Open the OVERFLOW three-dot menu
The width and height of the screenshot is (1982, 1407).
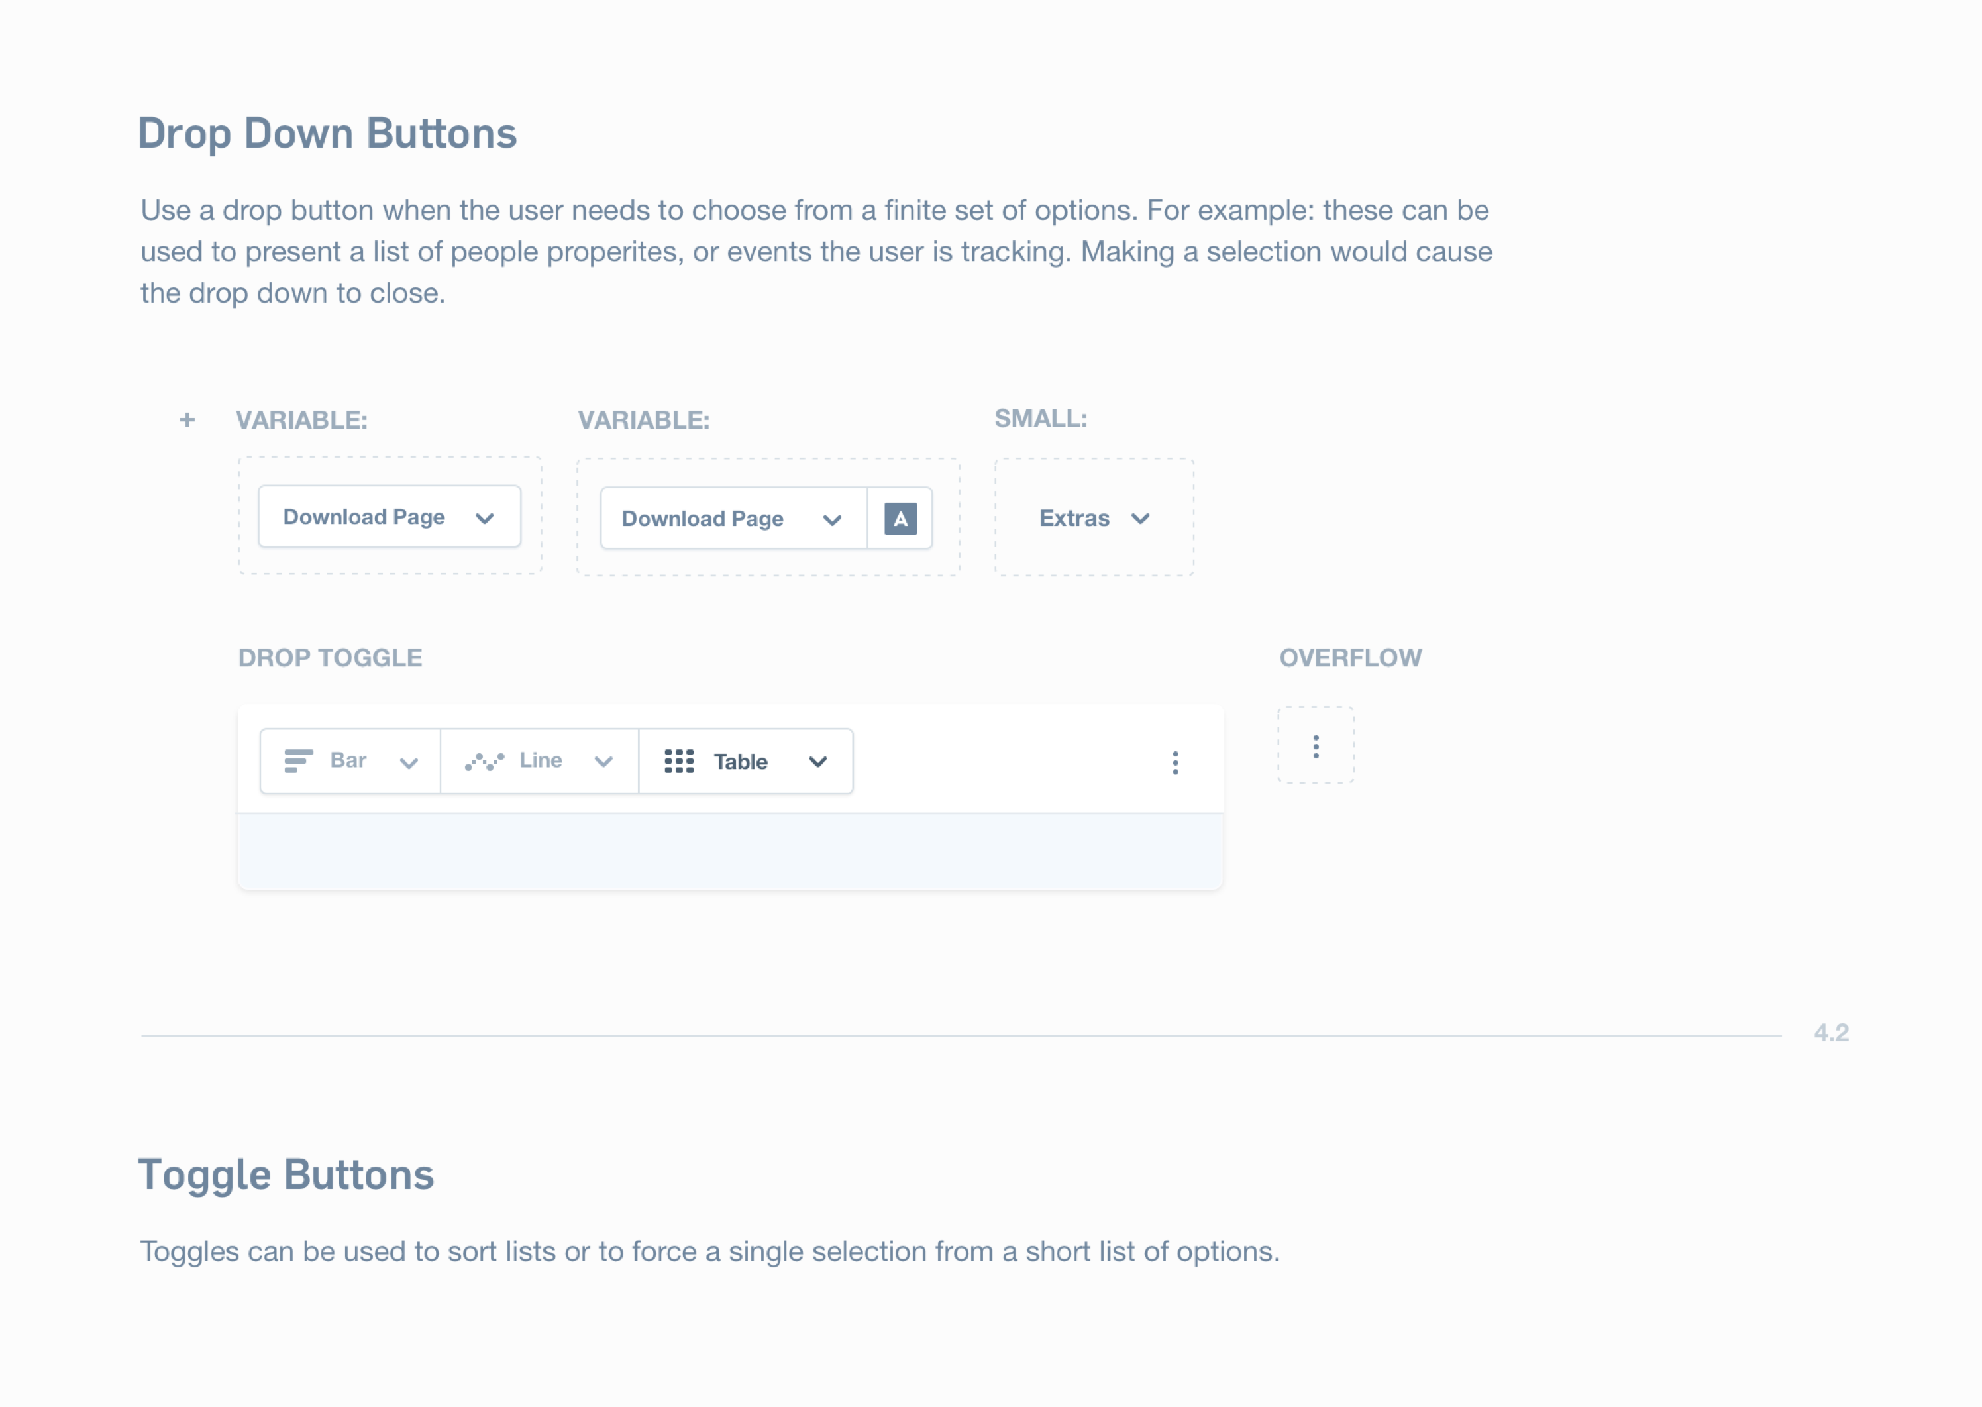tap(1316, 746)
